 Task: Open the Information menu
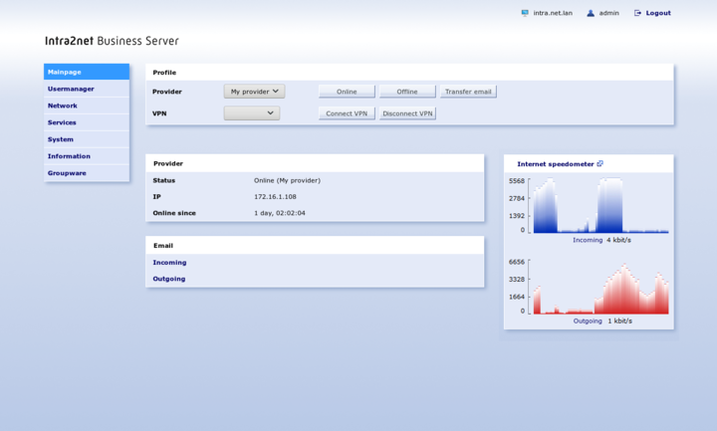(87, 156)
